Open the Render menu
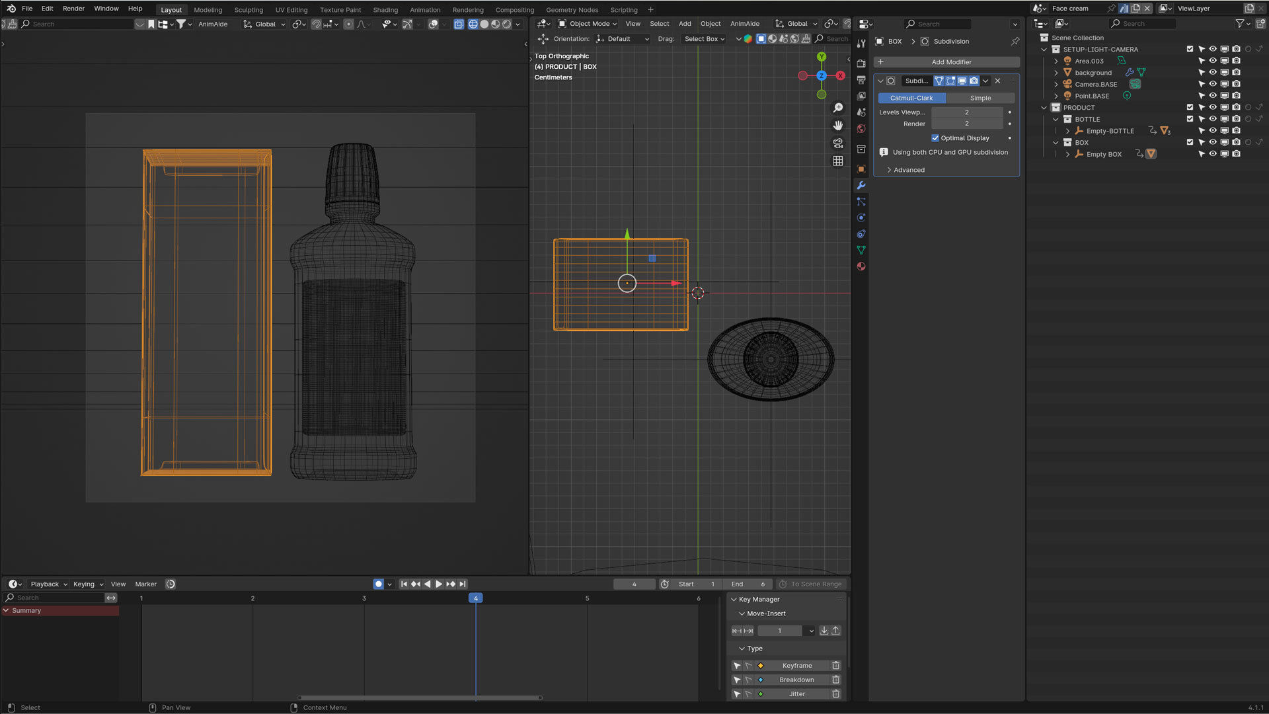 (x=73, y=9)
